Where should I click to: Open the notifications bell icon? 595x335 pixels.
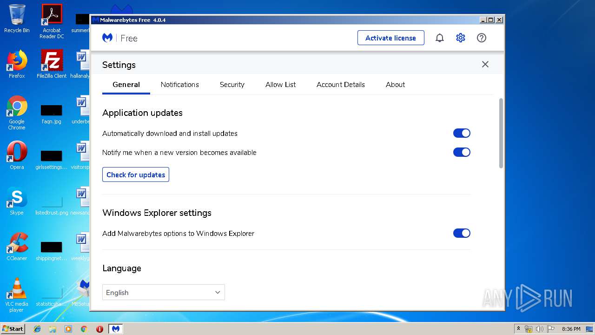tap(439, 38)
